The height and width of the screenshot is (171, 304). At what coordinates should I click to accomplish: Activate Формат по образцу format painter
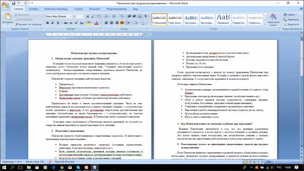click(x=28, y=24)
